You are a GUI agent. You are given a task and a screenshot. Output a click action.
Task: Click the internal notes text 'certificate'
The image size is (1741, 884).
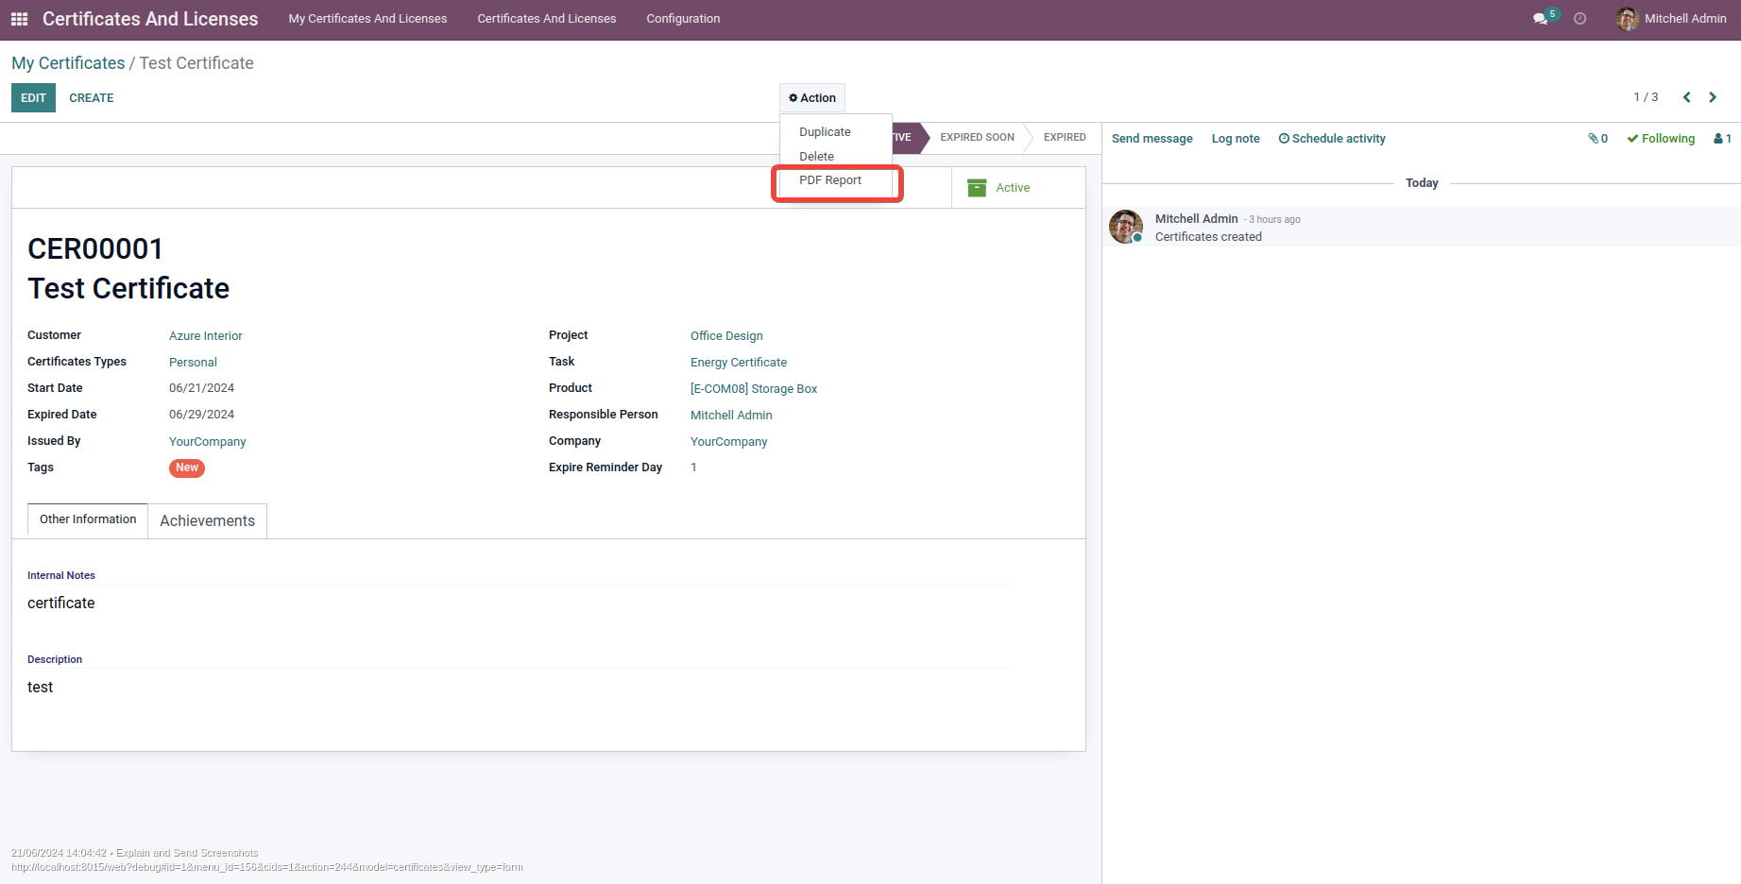61,603
